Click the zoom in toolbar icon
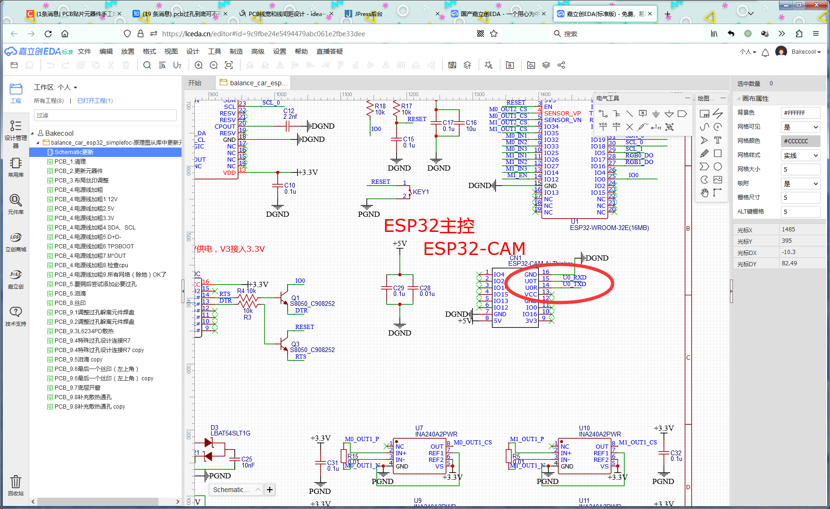Viewport: 830px width, 509px height. pos(199,65)
